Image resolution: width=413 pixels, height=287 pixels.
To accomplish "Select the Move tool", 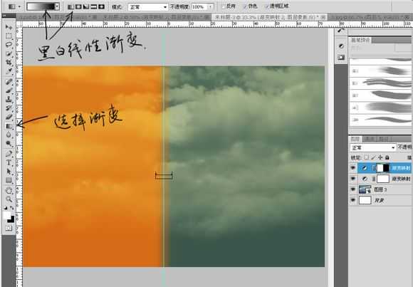I will pos(9,27).
